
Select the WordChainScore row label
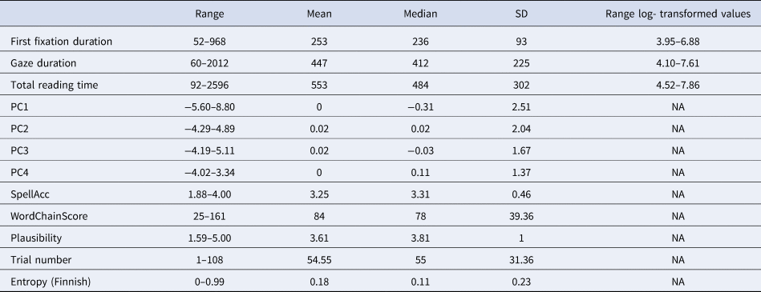49,216
